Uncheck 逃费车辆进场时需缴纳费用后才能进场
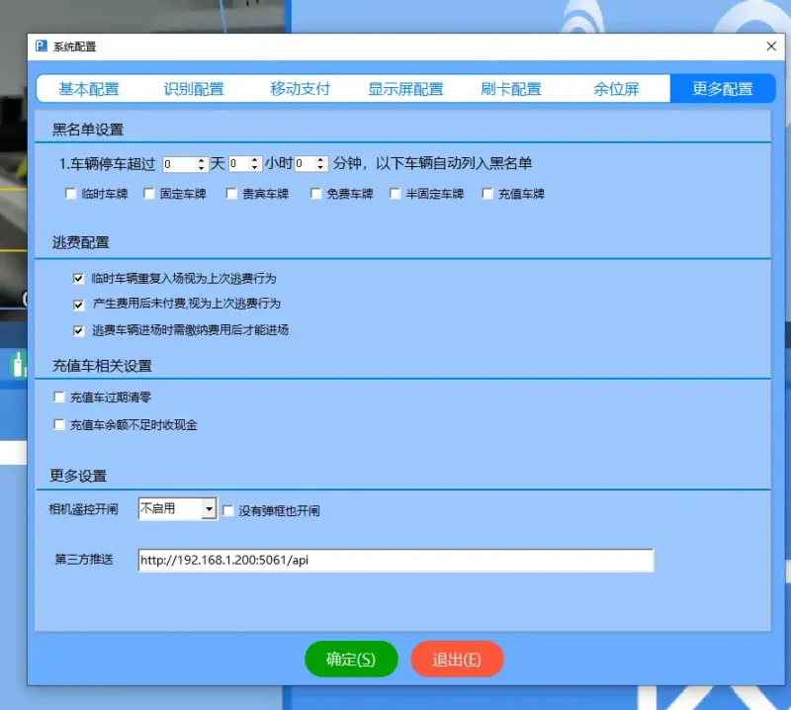This screenshot has width=791, height=710. (x=78, y=330)
